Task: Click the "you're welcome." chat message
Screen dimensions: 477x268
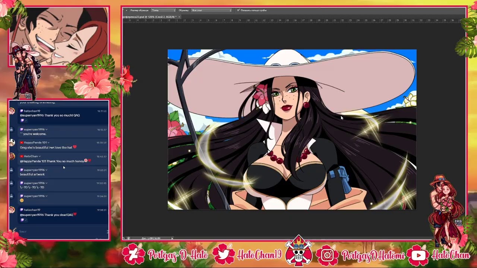Action: pos(33,134)
